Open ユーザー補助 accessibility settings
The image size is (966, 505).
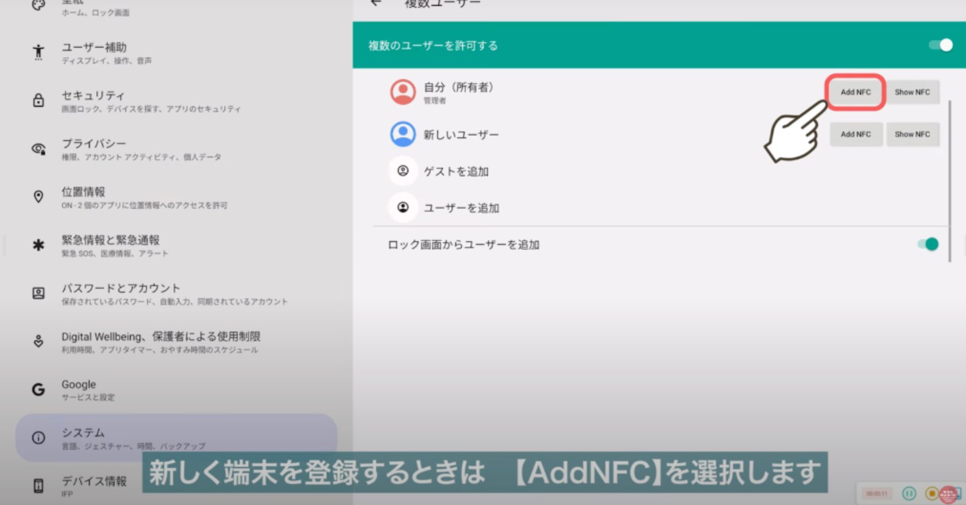pyautogui.click(x=94, y=53)
